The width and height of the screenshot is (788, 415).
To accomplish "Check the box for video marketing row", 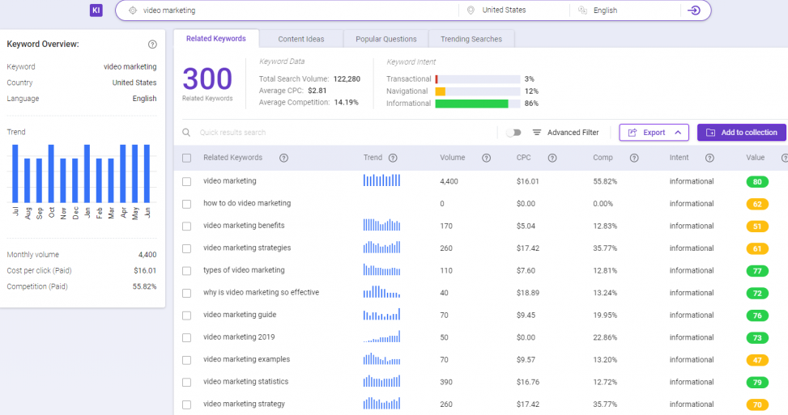I will 187,182.
